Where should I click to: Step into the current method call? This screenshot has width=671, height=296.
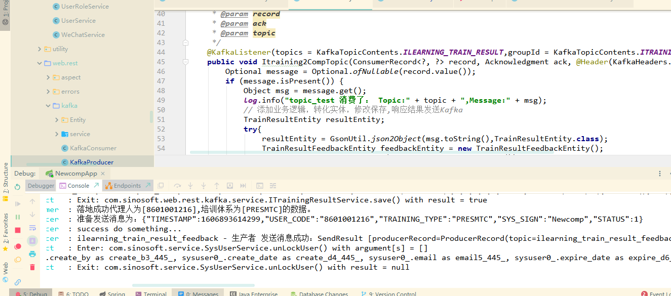point(190,186)
